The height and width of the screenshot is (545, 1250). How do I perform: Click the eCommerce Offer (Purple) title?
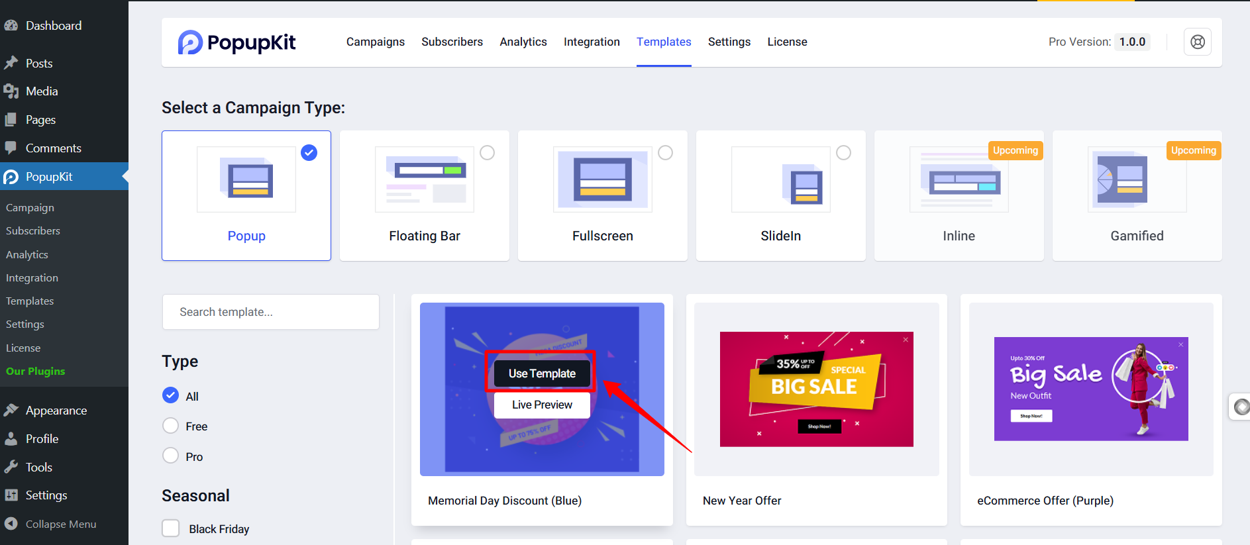[1045, 501]
